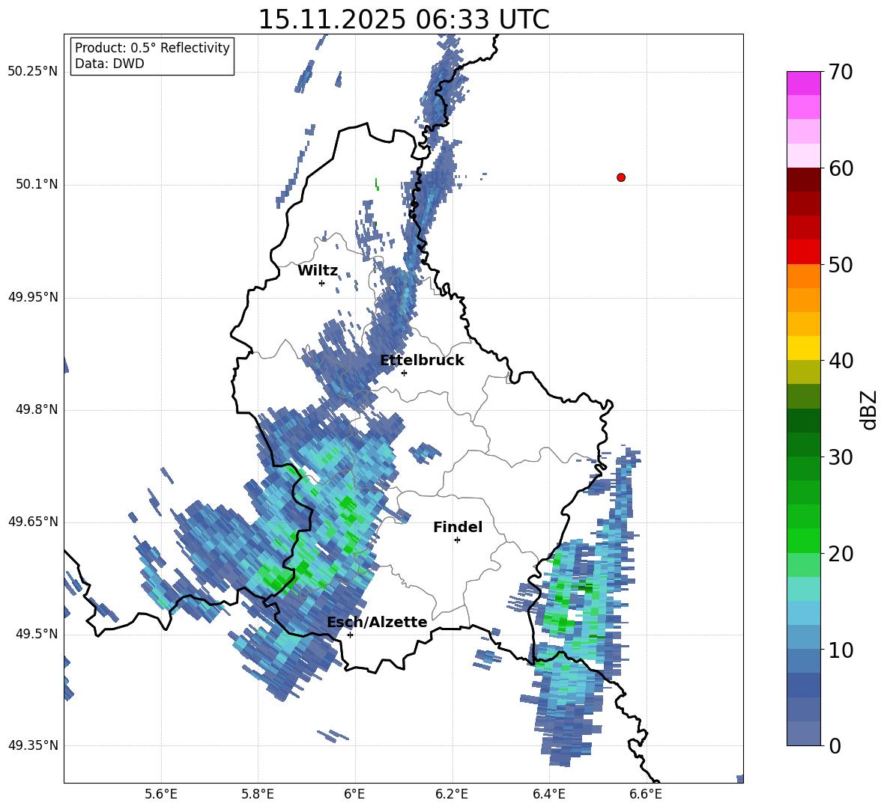Click the Findel cross location marker
The height and width of the screenshot is (809, 887).
(457, 540)
